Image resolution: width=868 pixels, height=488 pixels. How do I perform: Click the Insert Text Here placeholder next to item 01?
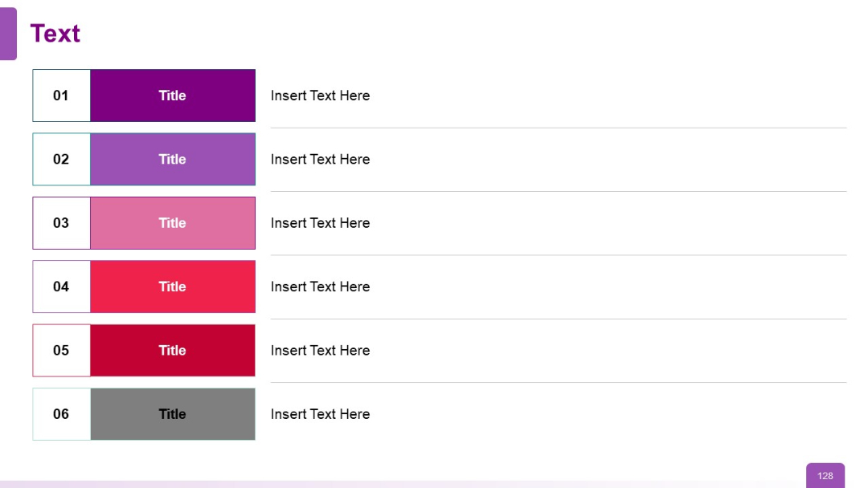[x=320, y=96]
